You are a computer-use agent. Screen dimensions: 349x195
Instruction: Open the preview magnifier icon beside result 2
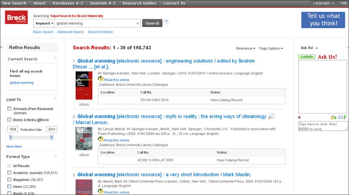[271, 116]
